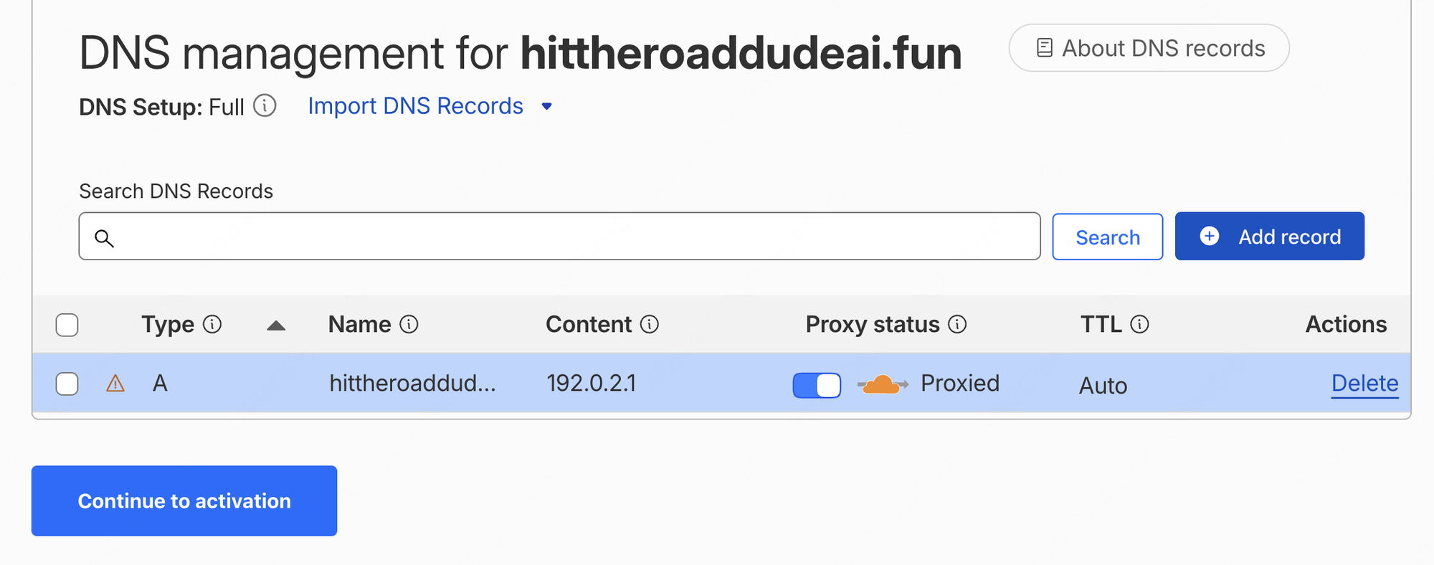Open About DNS records documentation
This screenshot has height=565, width=1434.
pos(1149,48)
